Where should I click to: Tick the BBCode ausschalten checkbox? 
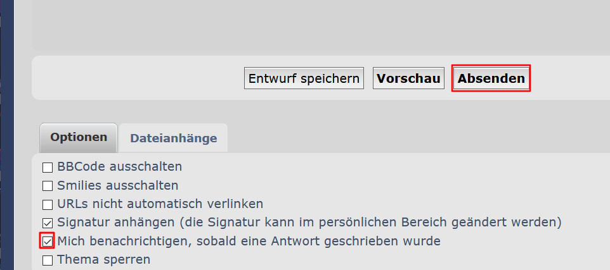tap(48, 168)
